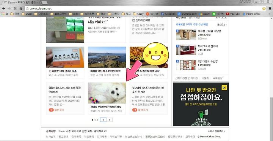This screenshot has height=141, width=273.
Task: Open the green cartons story thumbnail
Action: coord(65,30)
